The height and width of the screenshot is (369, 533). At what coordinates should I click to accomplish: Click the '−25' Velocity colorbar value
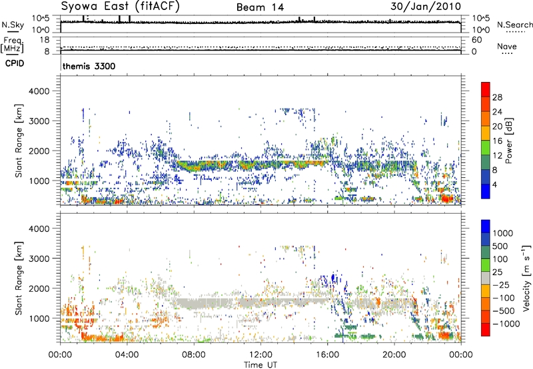[x=501, y=284]
